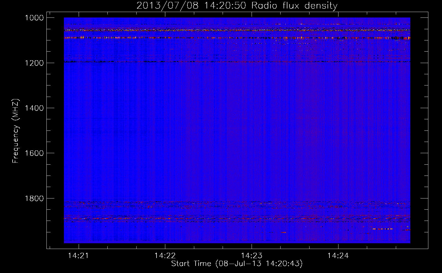Click the 1400 frequency tick label
Screen dimensions: 442x273
(x=34, y=108)
